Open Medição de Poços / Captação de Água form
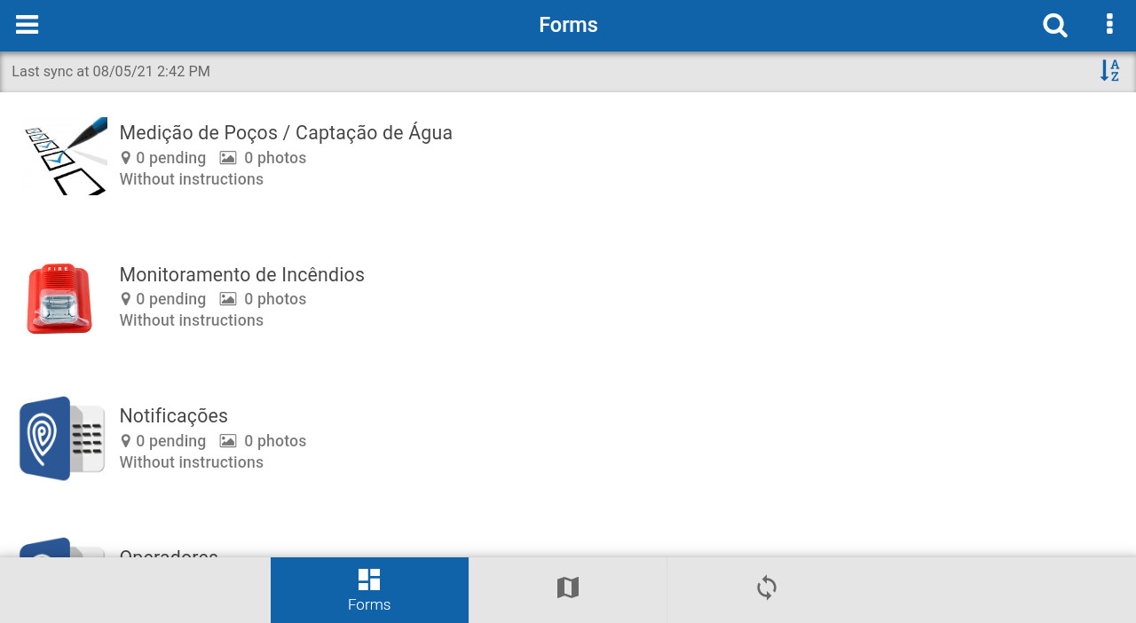This screenshot has height=623, width=1136. [568, 156]
